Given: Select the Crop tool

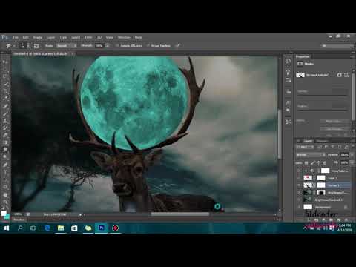Looking at the screenshot, I should pos(5,91).
